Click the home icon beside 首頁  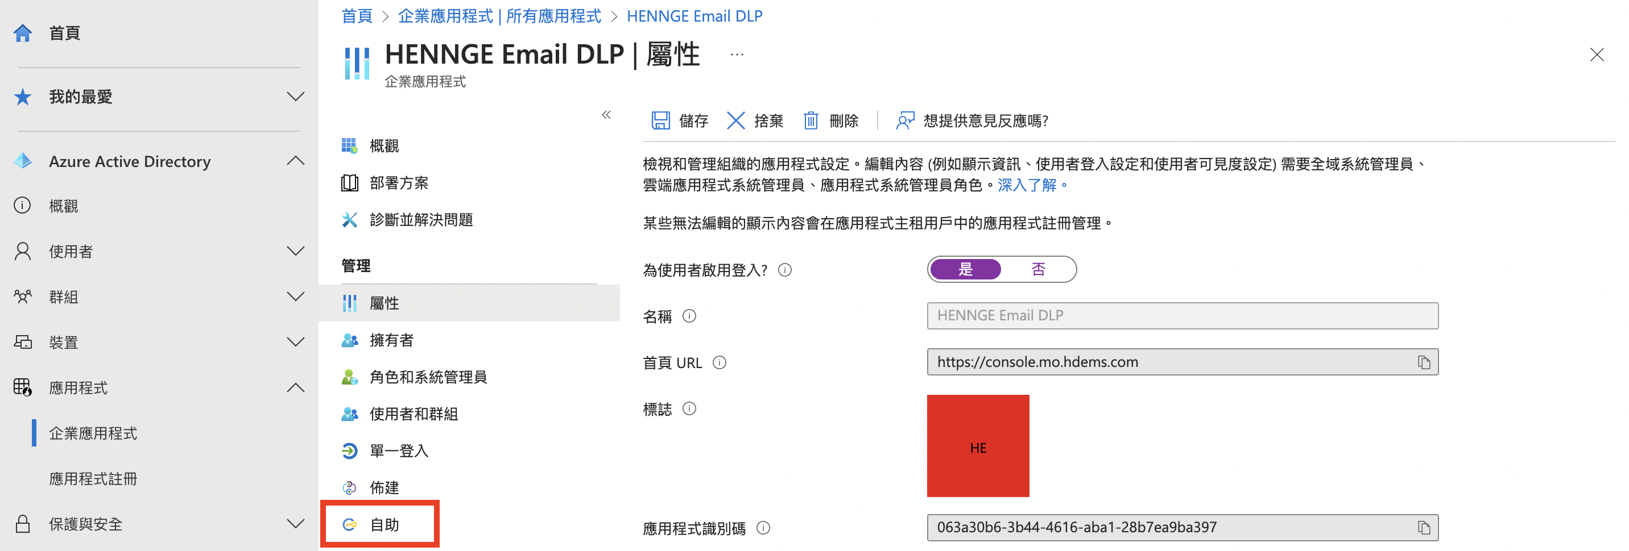click(23, 33)
